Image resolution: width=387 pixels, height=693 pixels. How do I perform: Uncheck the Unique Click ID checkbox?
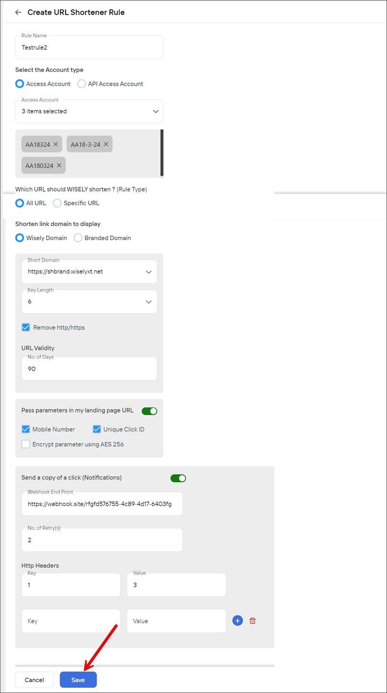[97, 429]
